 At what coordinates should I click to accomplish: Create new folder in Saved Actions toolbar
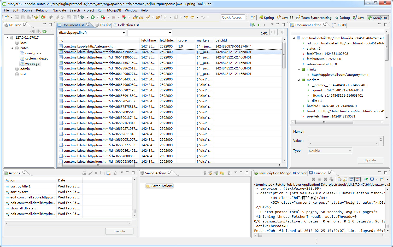[x=222, y=173]
